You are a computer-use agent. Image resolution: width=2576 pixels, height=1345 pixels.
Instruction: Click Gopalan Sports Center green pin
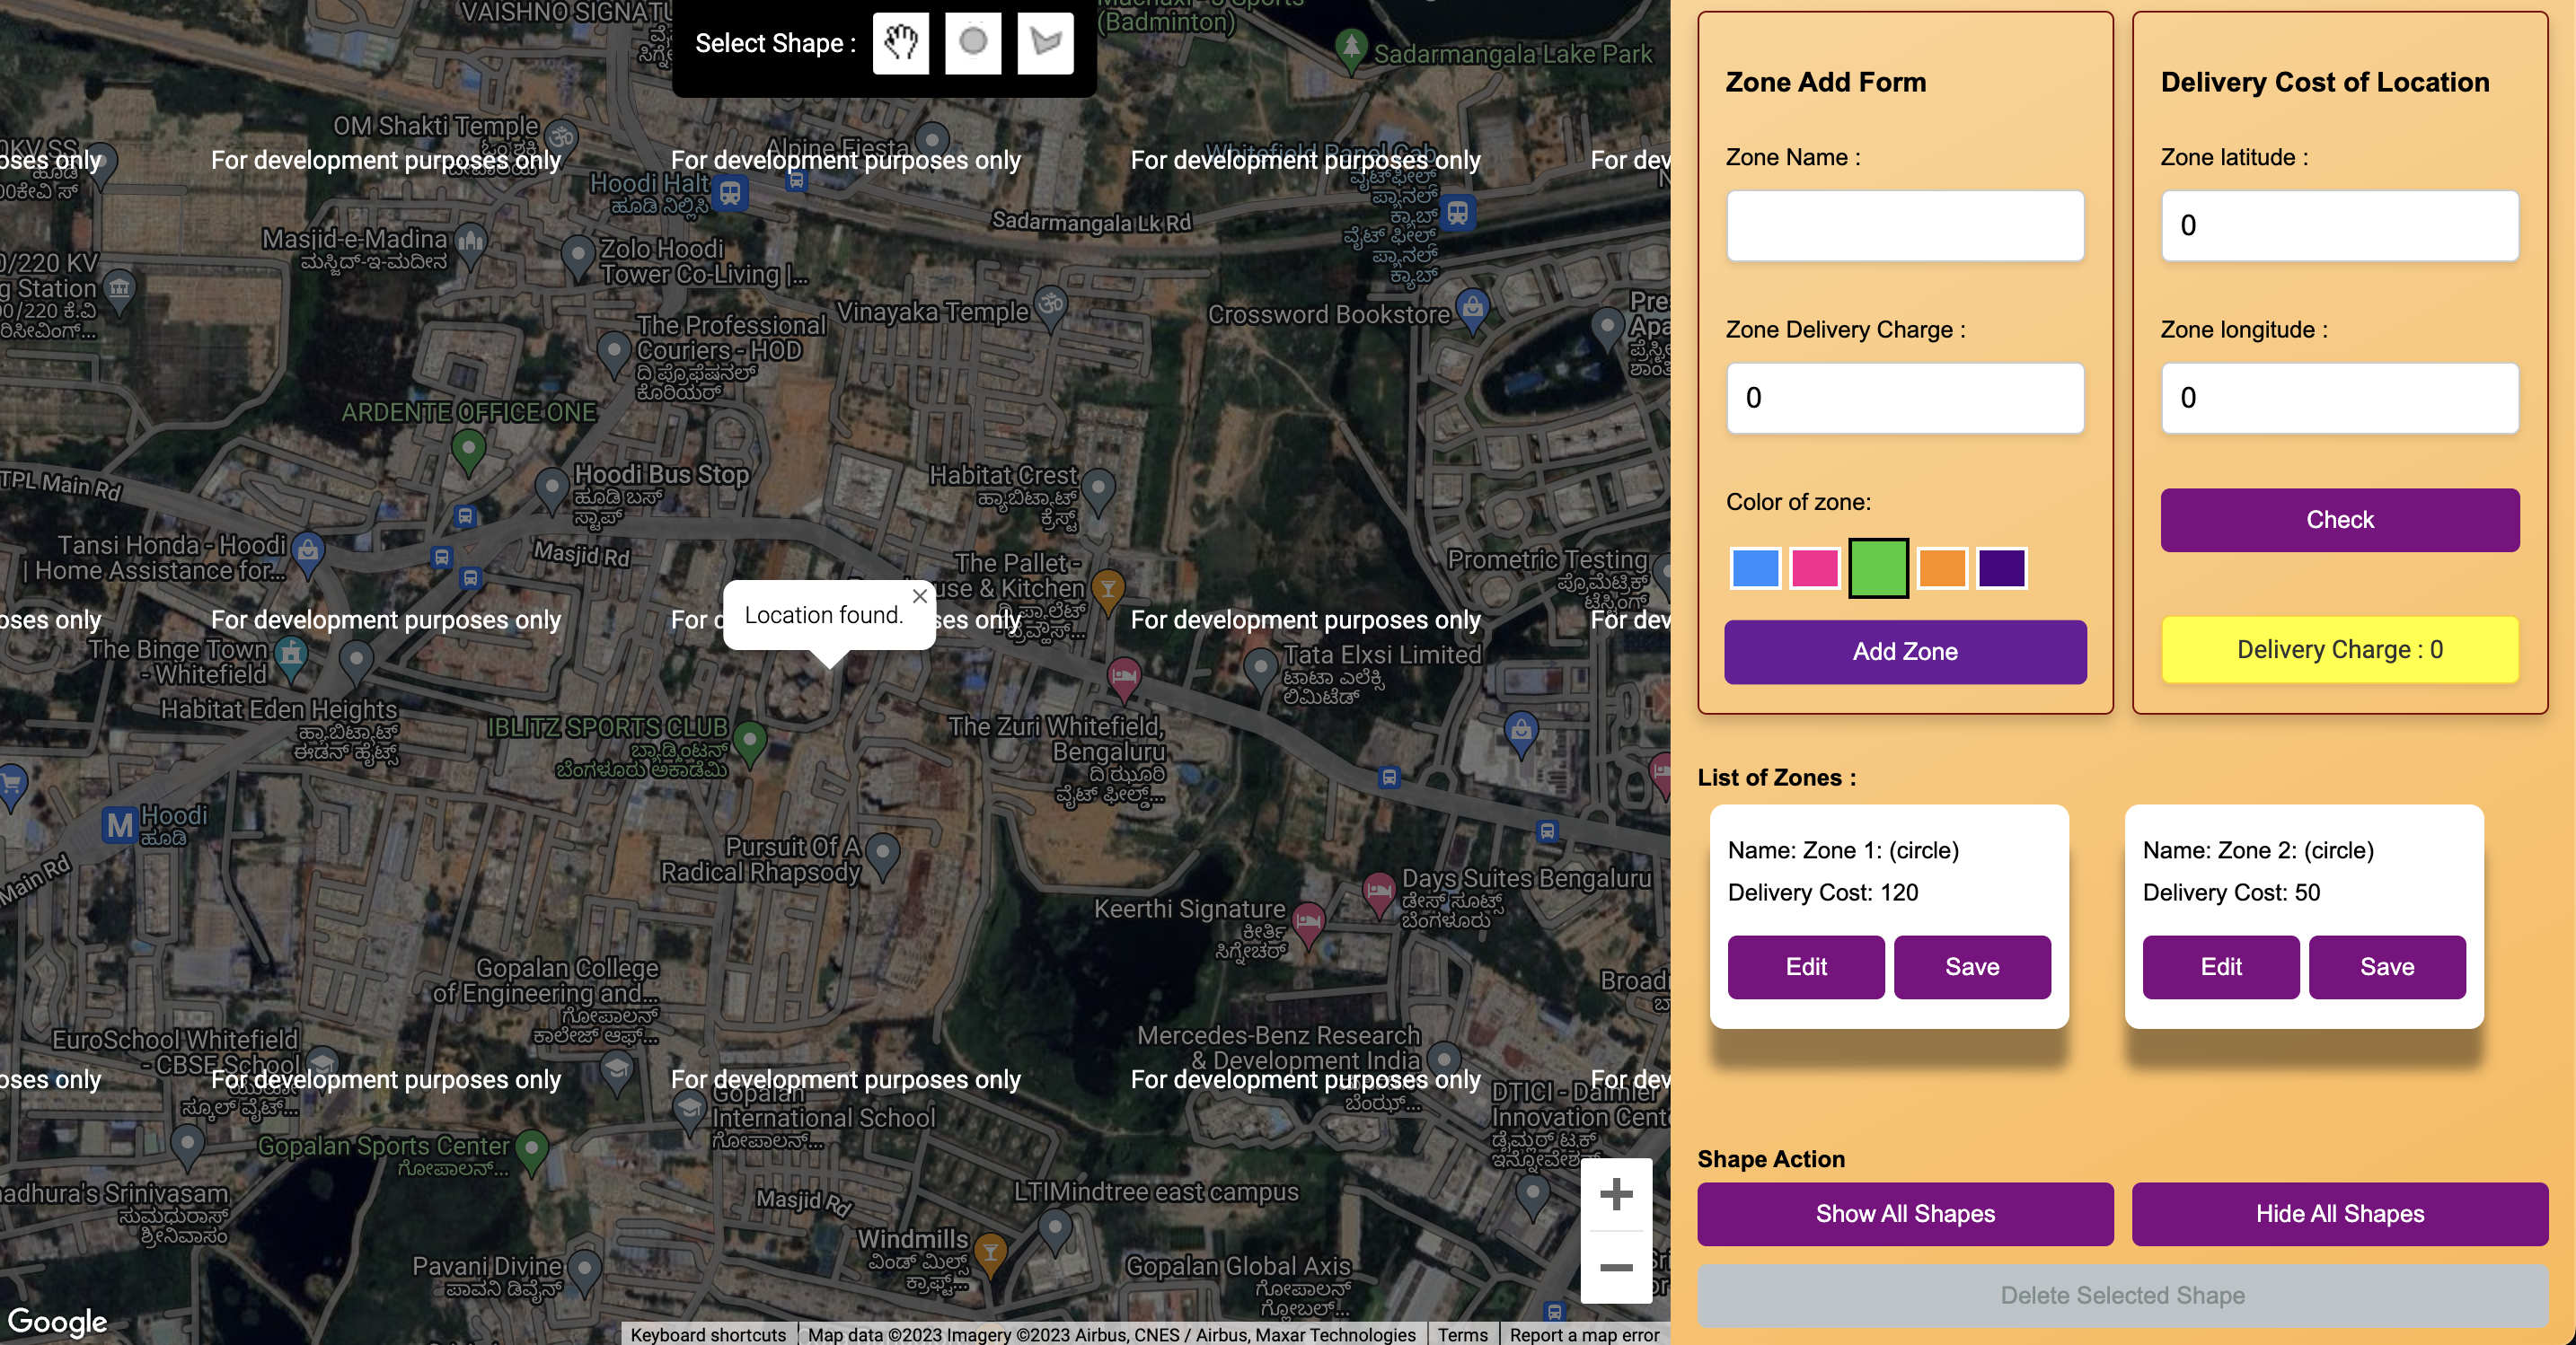(531, 1151)
